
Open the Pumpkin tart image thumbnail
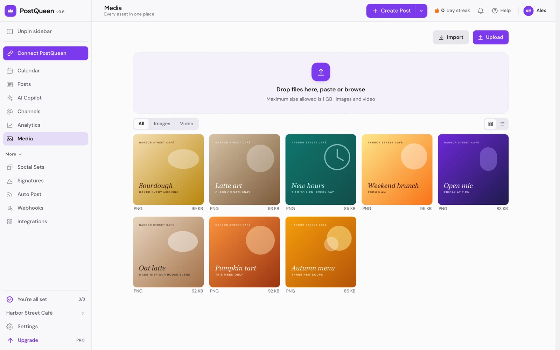click(x=245, y=252)
